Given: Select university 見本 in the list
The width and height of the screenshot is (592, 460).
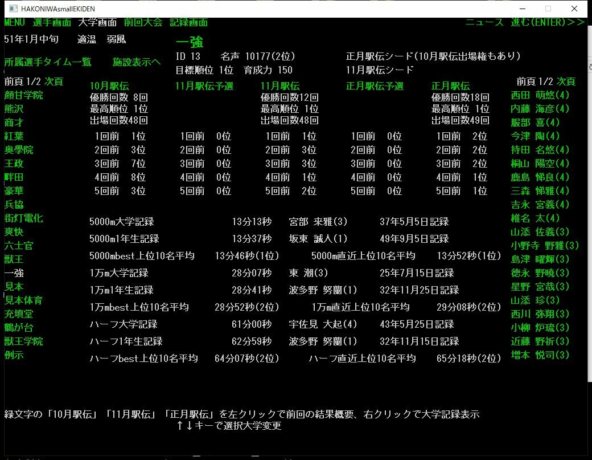Looking at the screenshot, I should tap(14, 286).
